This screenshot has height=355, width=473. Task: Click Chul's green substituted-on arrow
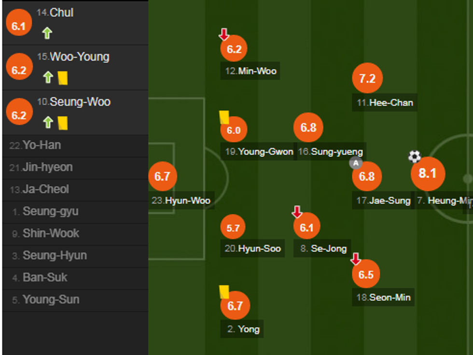coord(47,33)
